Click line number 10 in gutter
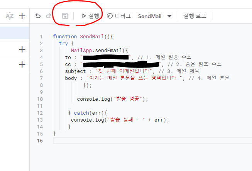This screenshot has height=171, width=252. point(40,99)
